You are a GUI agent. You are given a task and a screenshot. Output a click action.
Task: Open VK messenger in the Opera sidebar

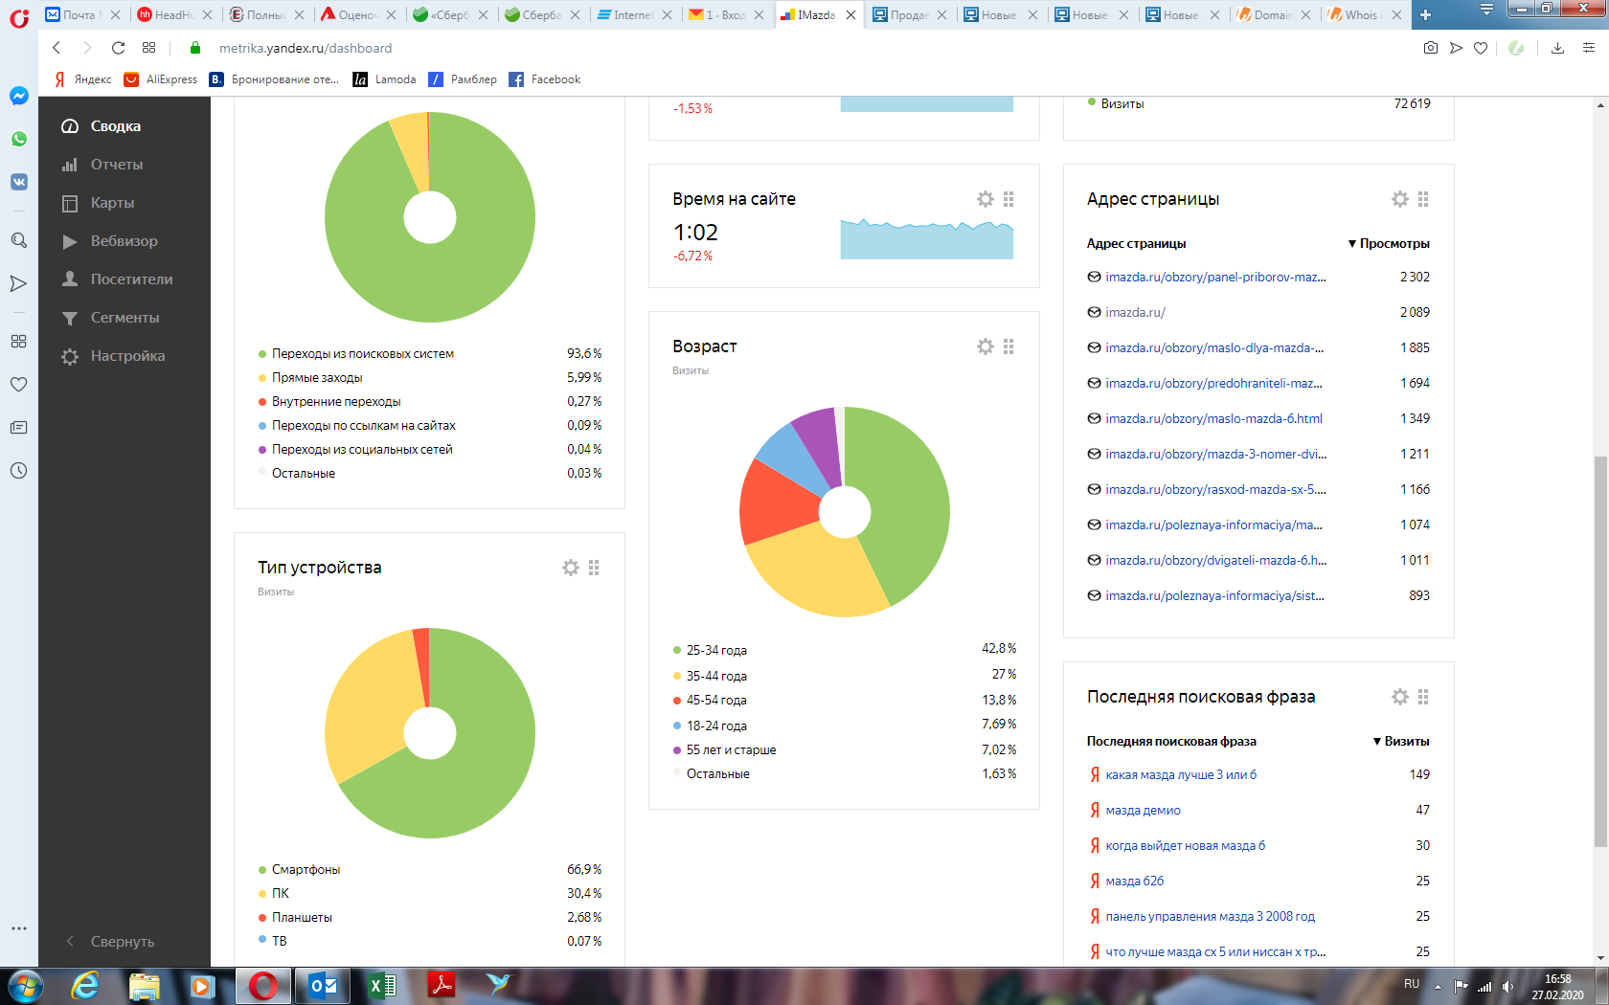19,182
